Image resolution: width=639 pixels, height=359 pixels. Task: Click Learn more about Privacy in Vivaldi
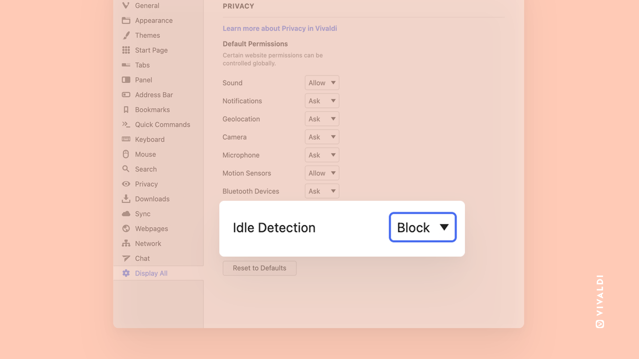280,28
